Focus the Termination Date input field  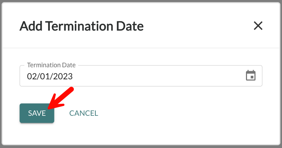point(141,76)
